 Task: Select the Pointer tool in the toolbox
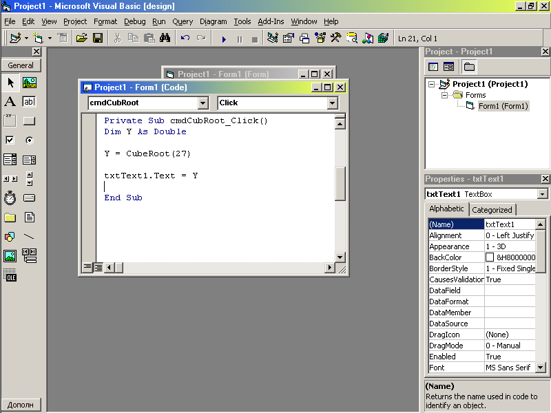(x=10, y=83)
